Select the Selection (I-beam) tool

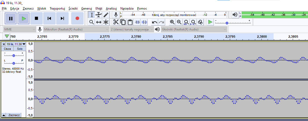pyautogui.click(x=91, y=15)
